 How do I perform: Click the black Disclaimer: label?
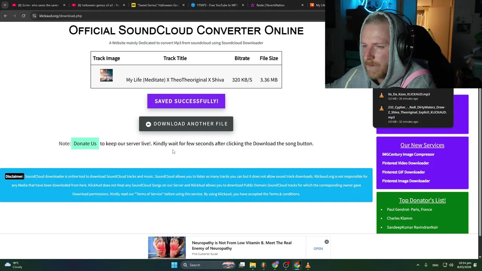[14, 177]
